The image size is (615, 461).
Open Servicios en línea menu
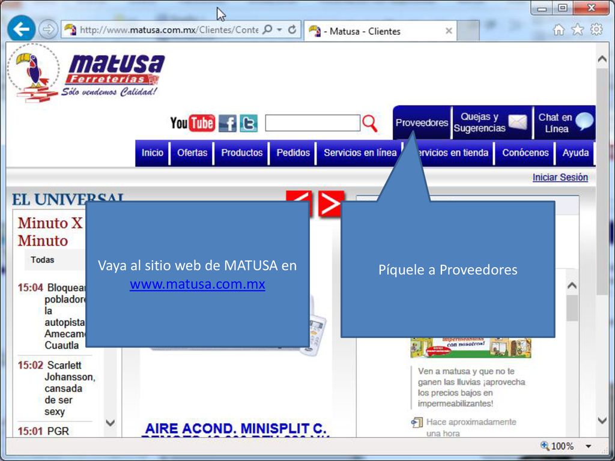360,152
